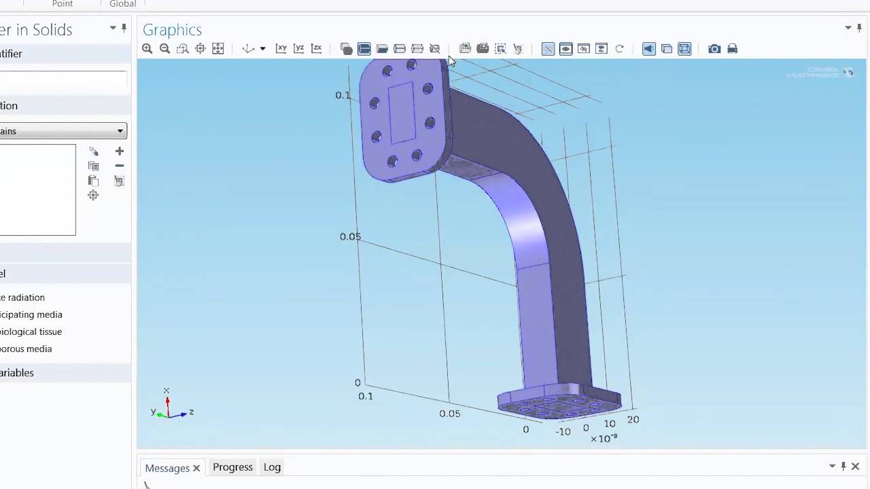The image size is (870, 489).
Task: Toggle the participating media option
Action: [x=31, y=314]
